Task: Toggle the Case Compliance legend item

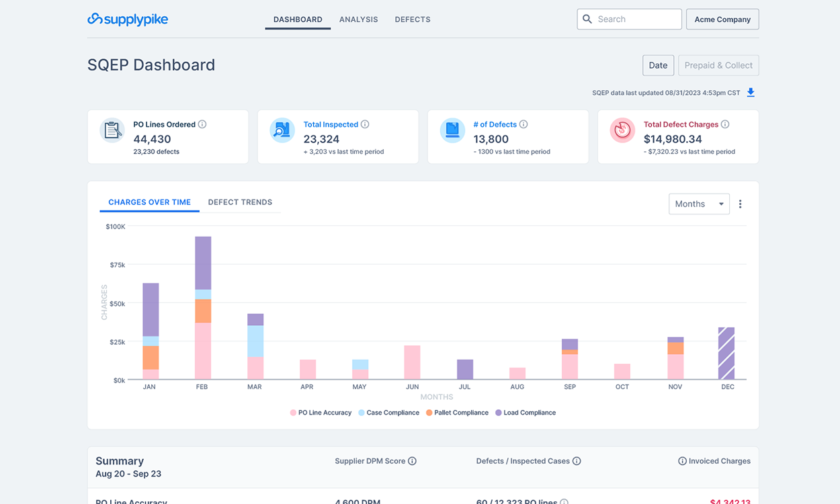Action: click(388, 412)
